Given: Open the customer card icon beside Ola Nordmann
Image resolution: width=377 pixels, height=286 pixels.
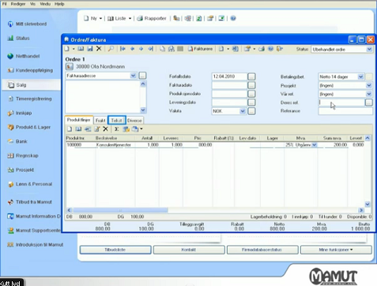Looking at the screenshot, I should click(70, 67).
